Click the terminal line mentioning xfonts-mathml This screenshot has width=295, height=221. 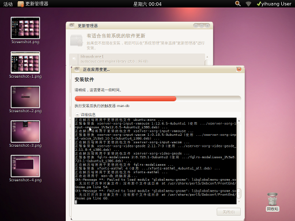[147, 169]
